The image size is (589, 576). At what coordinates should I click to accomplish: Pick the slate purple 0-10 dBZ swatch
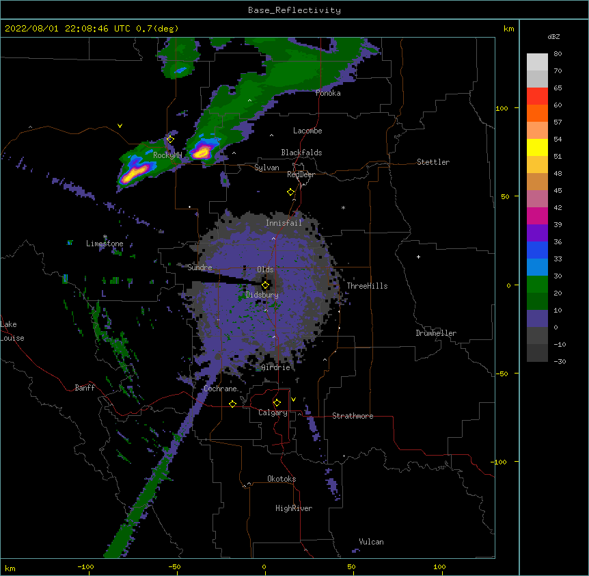pos(537,319)
